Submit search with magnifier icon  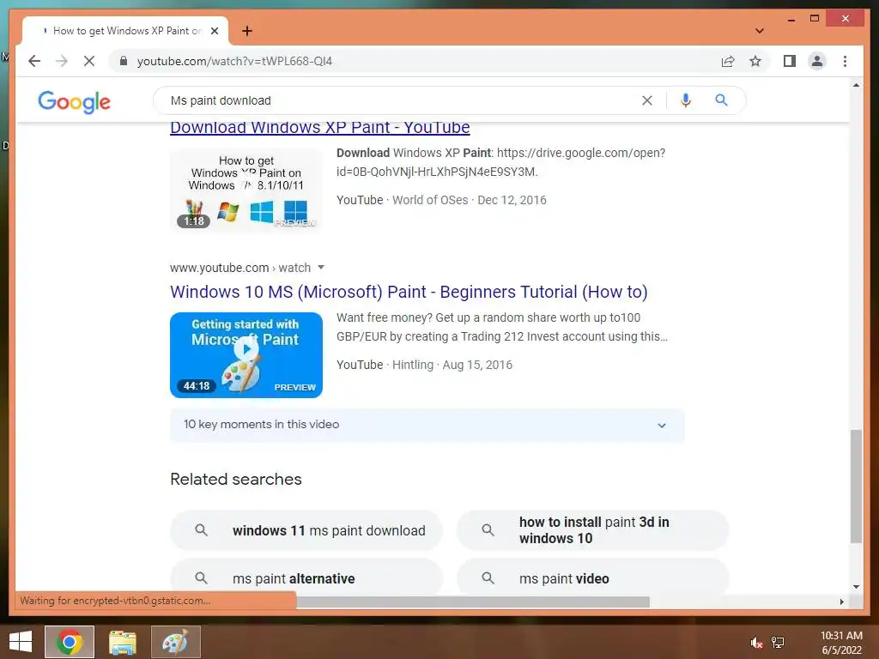click(x=721, y=100)
